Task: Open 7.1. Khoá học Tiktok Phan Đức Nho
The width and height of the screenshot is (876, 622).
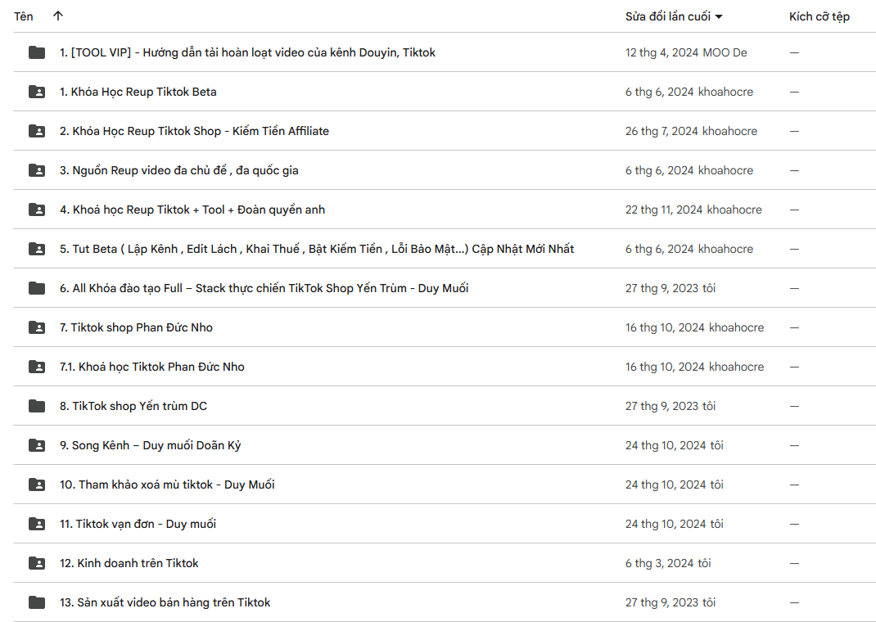Action: click(445, 367)
